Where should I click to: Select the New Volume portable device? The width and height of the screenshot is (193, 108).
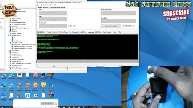click(x=17, y=41)
